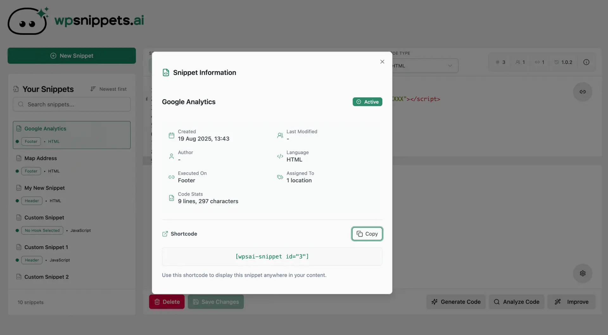Click the Author person icon
Image resolution: width=608 pixels, height=335 pixels.
tap(171, 156)
